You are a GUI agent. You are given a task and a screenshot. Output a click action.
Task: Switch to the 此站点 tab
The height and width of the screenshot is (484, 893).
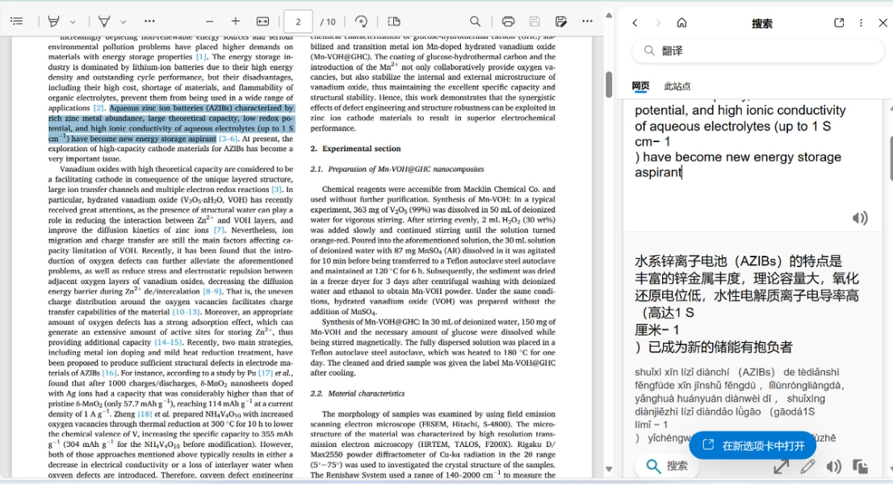pyautogui.click(x=677, y=86)
